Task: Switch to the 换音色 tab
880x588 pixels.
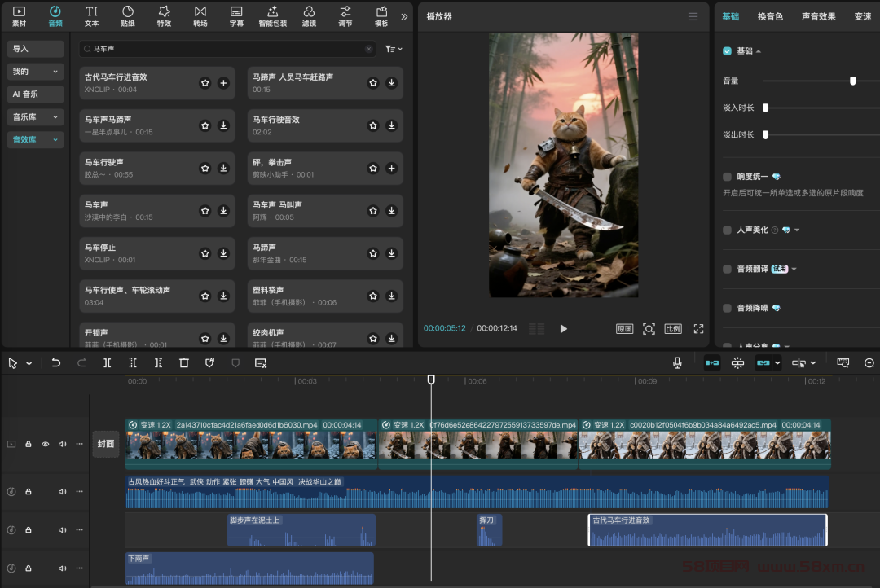Action: pyautogui.click(x=770, y=17)
